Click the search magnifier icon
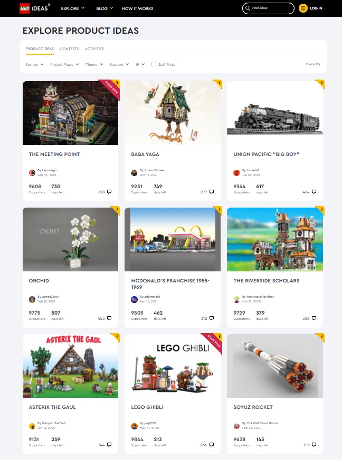The height and width of the screenshot is (460, 342). pyautogui.click(x=248, y=8)
